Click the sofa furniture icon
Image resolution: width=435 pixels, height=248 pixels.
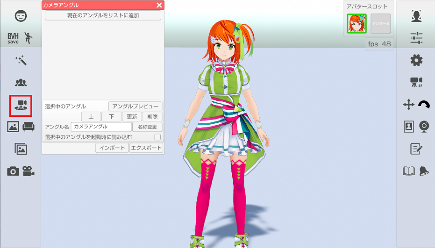click(x=29, y=127)
